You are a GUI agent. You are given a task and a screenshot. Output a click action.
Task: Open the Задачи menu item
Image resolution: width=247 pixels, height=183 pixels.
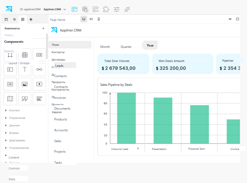pyautogui.click(x=56, y=112)
